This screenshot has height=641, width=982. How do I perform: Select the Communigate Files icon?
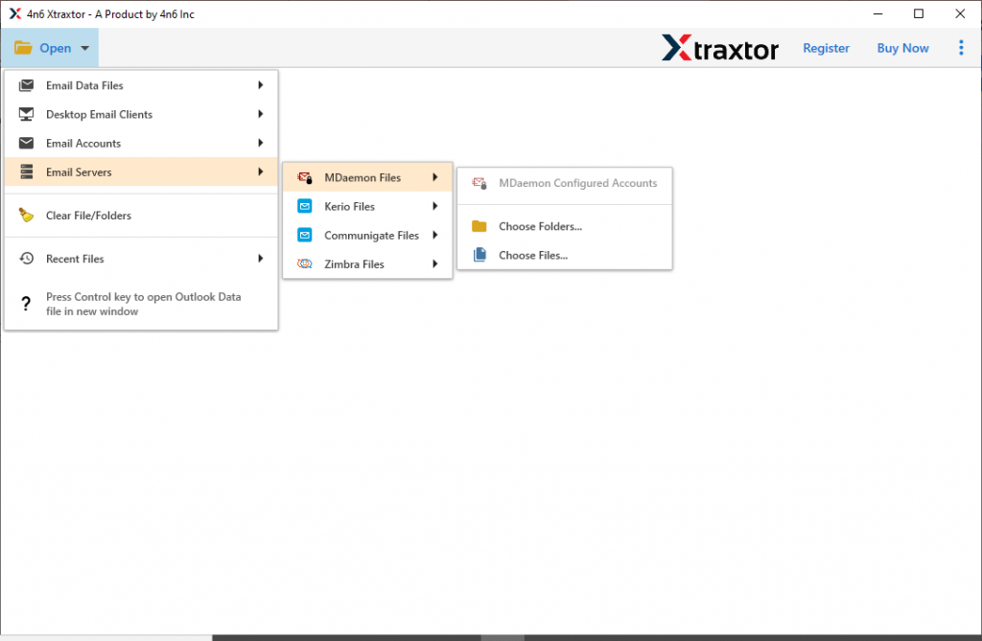(x=307, y=235)
